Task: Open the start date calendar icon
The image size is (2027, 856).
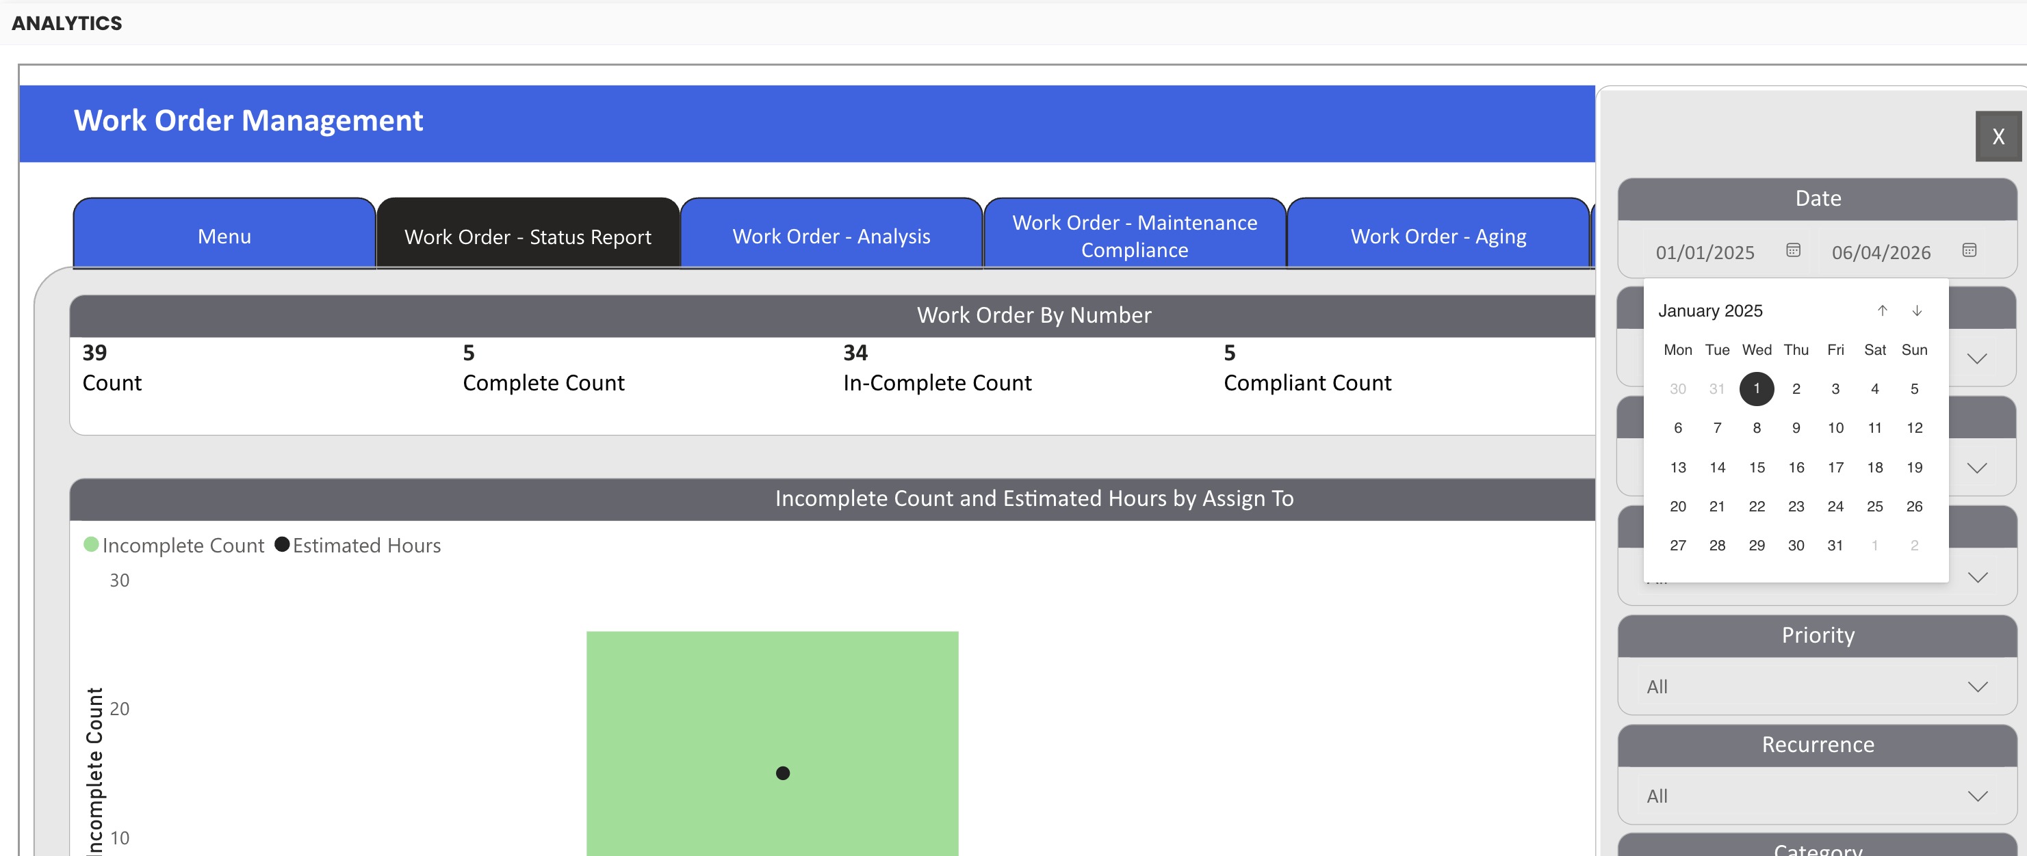Action: tap(1792, 251)
